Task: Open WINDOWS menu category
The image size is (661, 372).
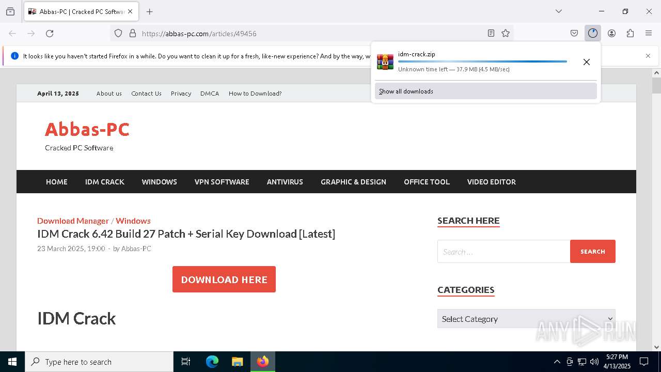Action: pos(160,182)
